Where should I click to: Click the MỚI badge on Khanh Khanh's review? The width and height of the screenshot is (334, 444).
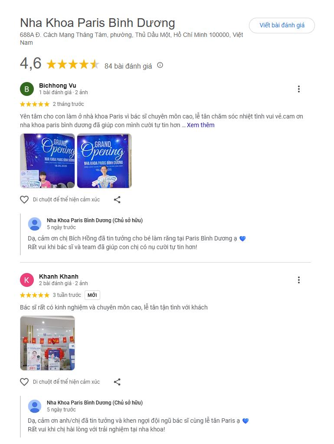(92, 295)
